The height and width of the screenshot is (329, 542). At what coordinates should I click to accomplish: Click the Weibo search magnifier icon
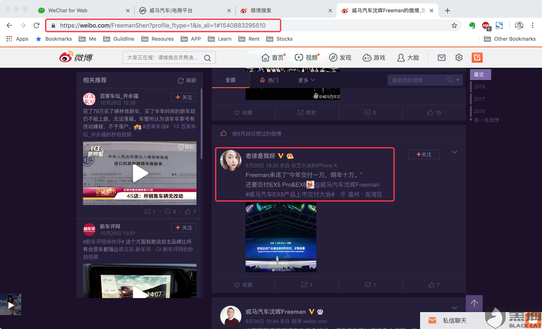coord(207,58)
